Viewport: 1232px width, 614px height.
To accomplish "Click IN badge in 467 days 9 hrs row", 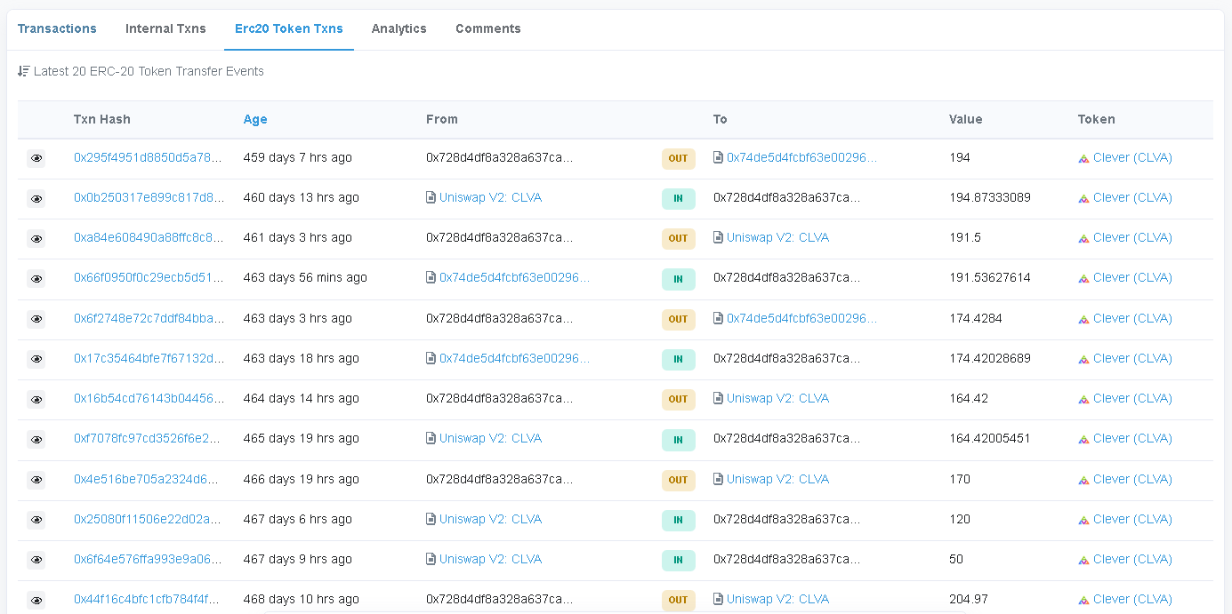I will 678,560.
